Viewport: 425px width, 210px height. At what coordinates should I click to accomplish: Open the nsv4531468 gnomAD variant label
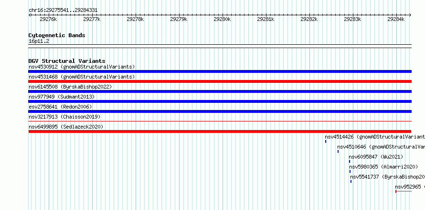click(82, 77)
